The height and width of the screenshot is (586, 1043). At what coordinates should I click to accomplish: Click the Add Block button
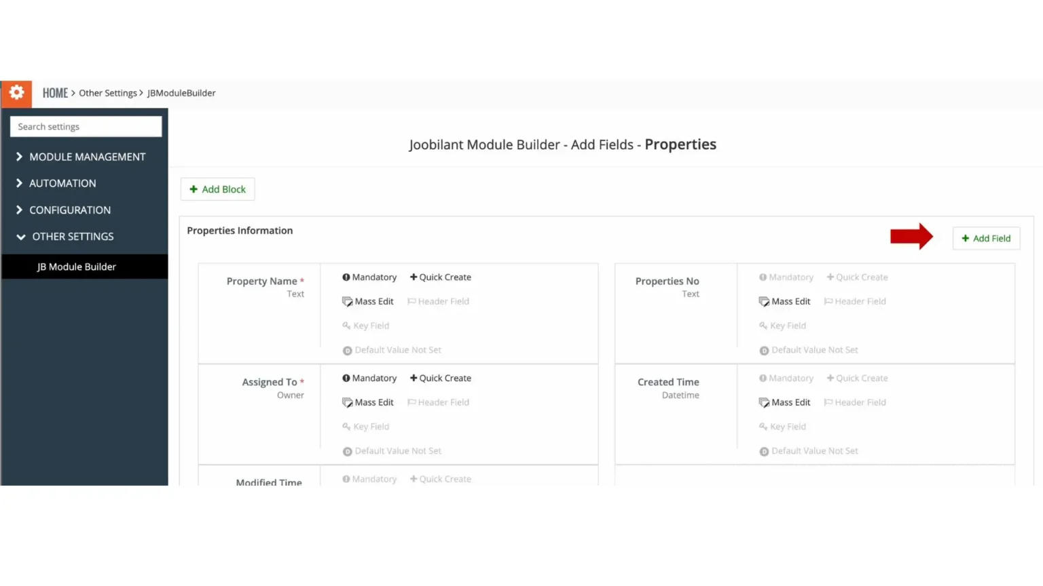click(217, 189)
